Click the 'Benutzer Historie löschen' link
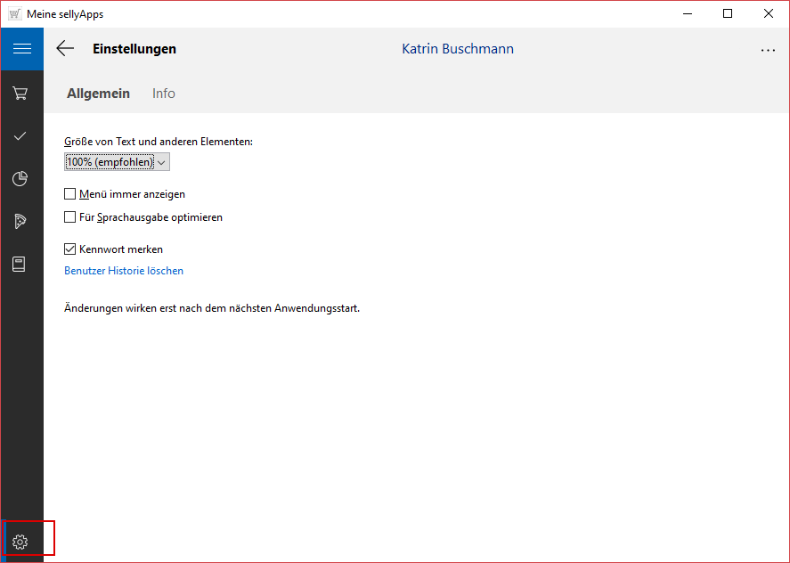 pos(124,271)
